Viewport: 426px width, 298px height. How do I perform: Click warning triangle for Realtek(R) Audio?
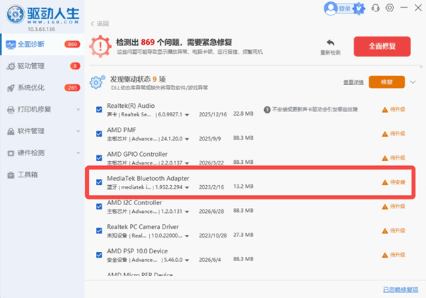pyautogui.click(x=385, y=110)
